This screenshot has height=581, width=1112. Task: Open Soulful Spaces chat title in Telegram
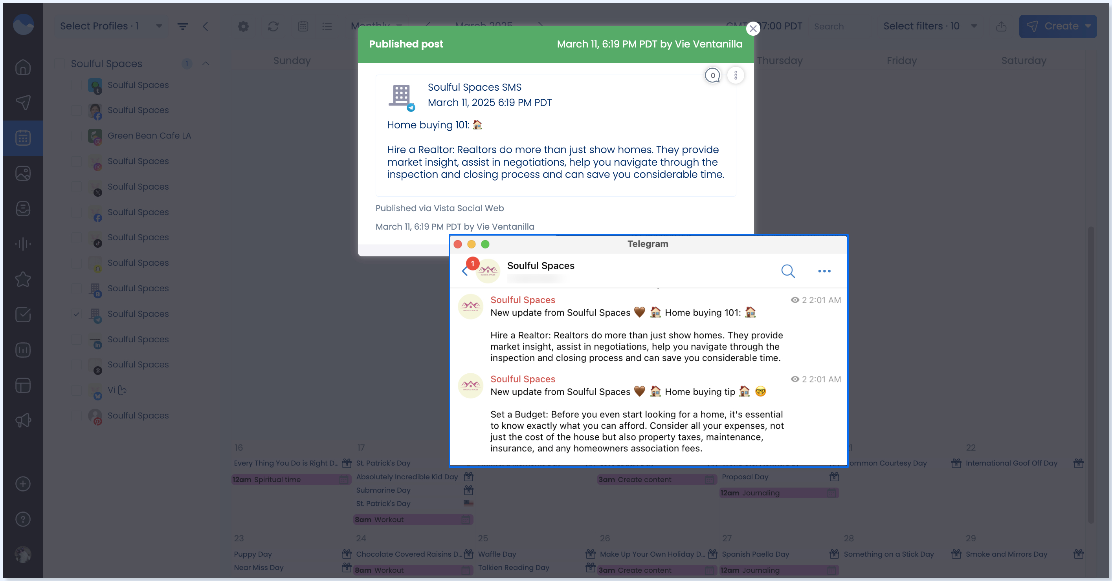click(540, 266)
